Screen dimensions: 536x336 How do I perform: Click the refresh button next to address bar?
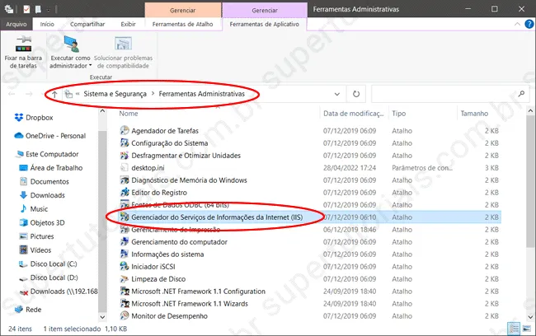(x=356, y=94)
